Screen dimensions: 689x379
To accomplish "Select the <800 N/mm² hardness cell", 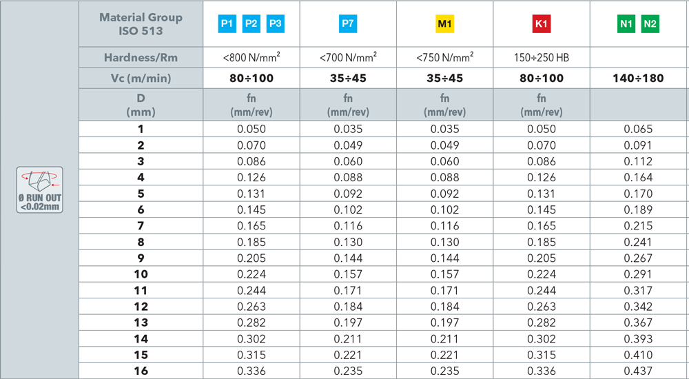I will tap(251, 58).
